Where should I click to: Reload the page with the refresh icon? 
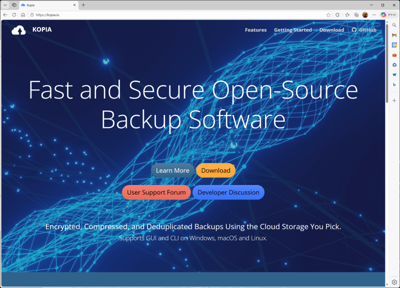pyautogui.click(x=14, y=15)
